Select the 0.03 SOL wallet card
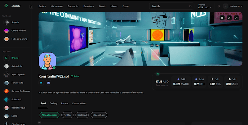This screenshot has height=125, width=248. pyautogui.click(x=215, y=82)
